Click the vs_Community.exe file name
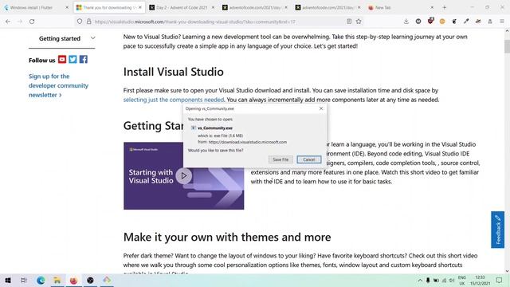 [x=215, y=128]
